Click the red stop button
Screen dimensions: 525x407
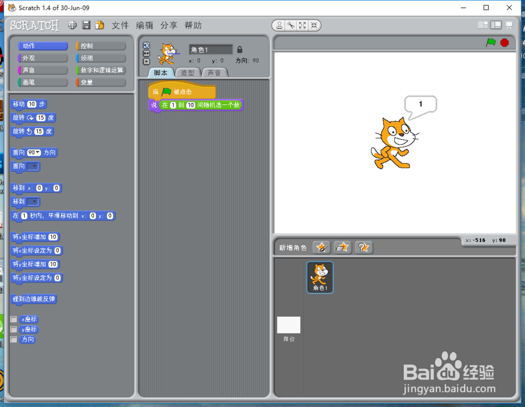[x=504, y=43]
